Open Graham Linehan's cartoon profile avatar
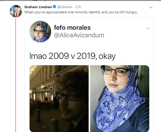The image size is (161, 132). click(16, 11)
